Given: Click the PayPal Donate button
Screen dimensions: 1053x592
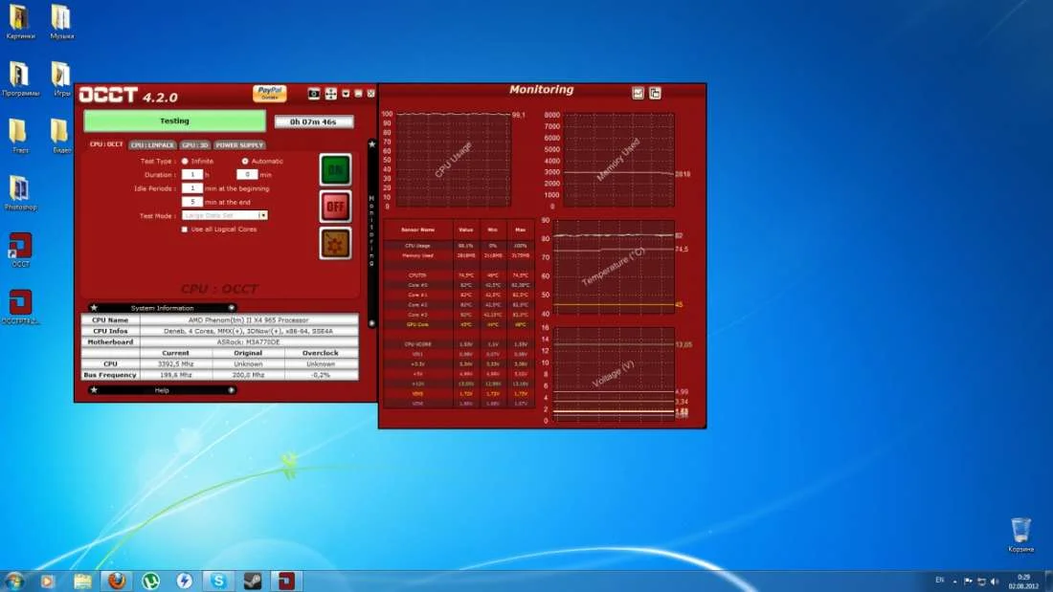Looking at the screenshot, I should coord(269,94).
